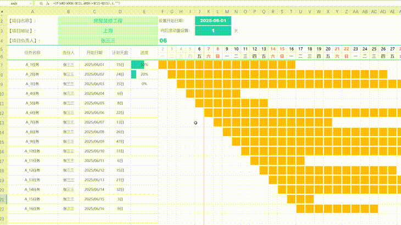Image resolution: width=401 pixels, height=225 pixels.
Task: Select the A_4任务 task name cell
Action: click(x=32, y=94)
